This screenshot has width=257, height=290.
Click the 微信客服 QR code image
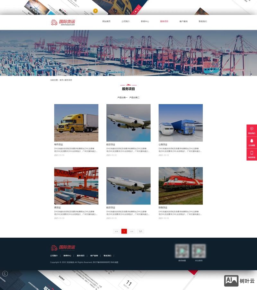pyautogui.click(x=182, y=250)
